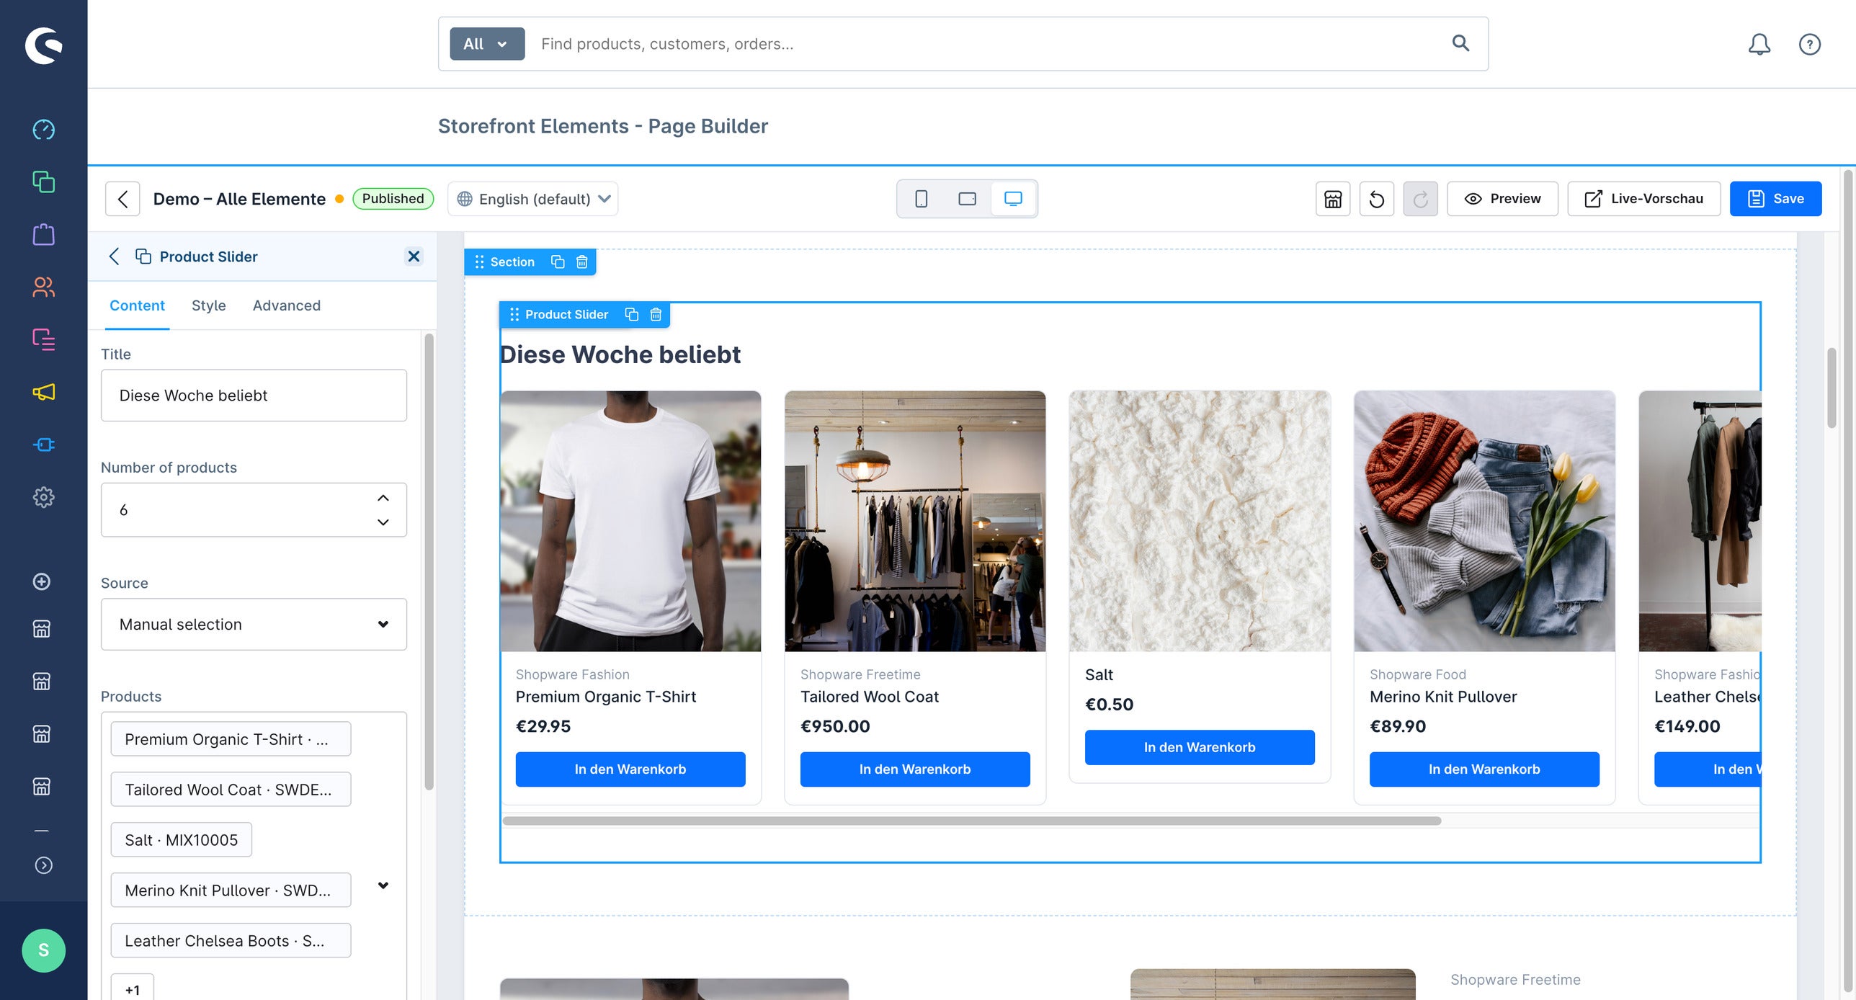
Task: Open the Dashboard gauge icon in sidebar
Action: coord(43,130)
